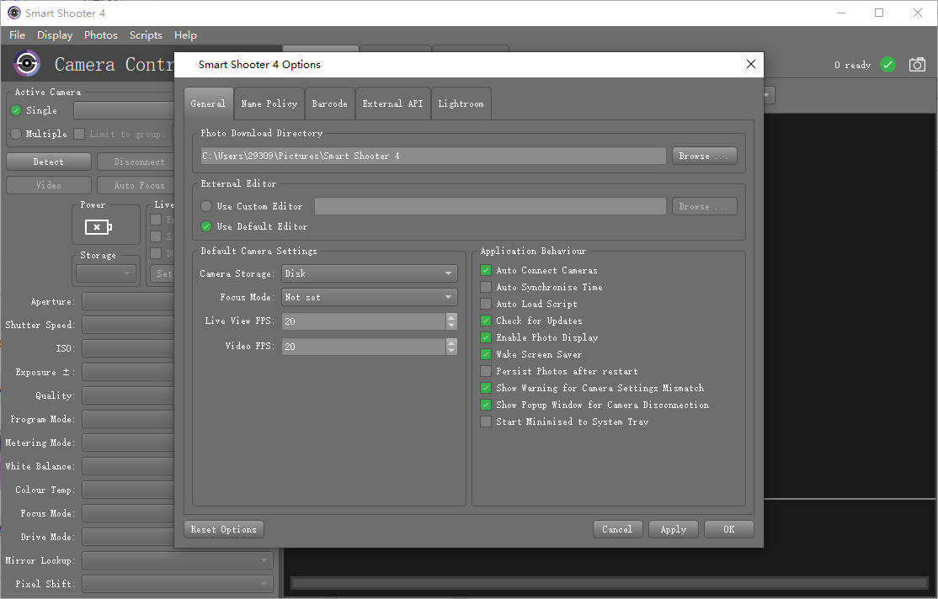Toggle Show Popup Window for Camera Disconnection

(x=486, y=405)
